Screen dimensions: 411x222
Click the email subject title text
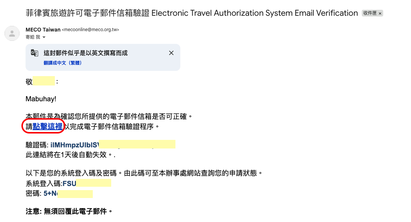192,13
